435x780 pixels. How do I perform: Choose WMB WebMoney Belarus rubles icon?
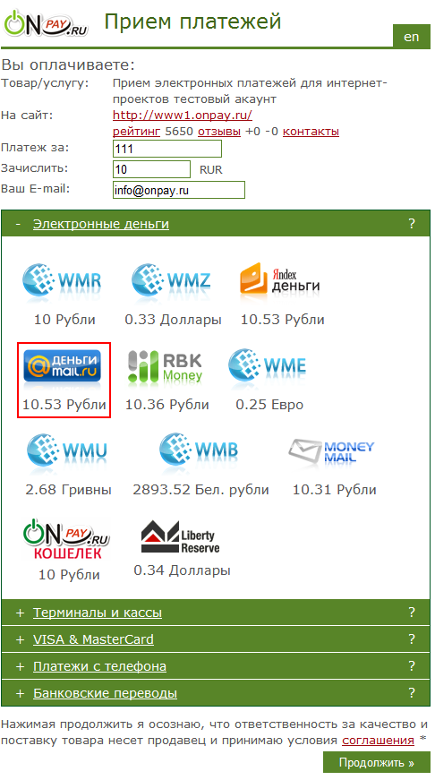coord(199,451)
